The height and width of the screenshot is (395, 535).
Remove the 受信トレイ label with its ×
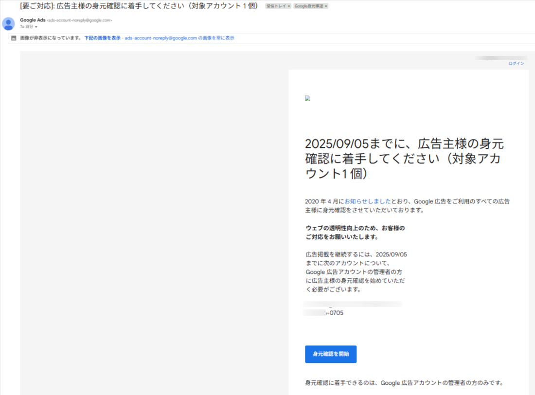coord(289,6)
